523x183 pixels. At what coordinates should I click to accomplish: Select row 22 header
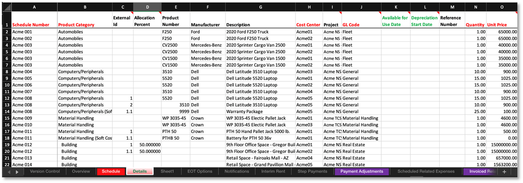tap(8, 164)
